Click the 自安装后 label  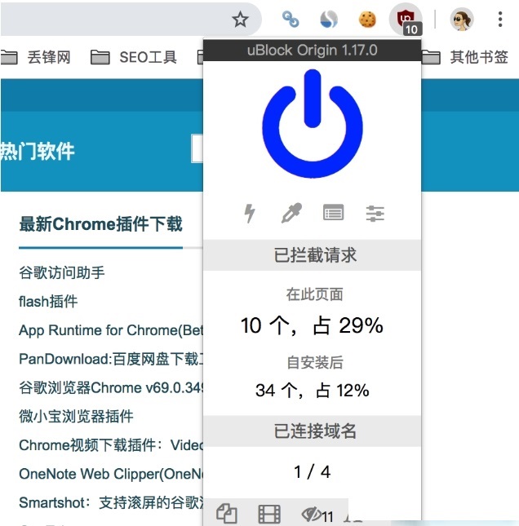pos(314,363)
